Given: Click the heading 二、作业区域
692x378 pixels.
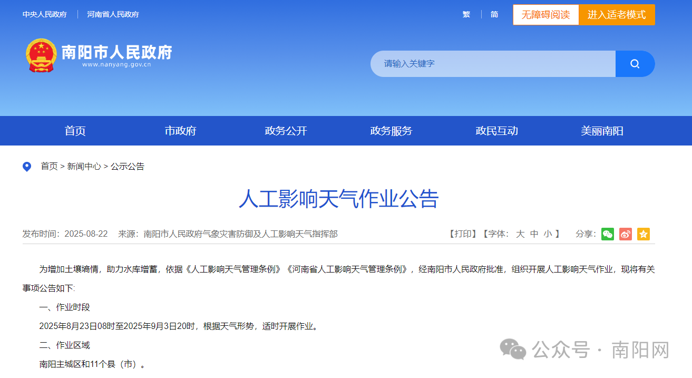Looking at the screenshot, I should [x=65, y=345].
